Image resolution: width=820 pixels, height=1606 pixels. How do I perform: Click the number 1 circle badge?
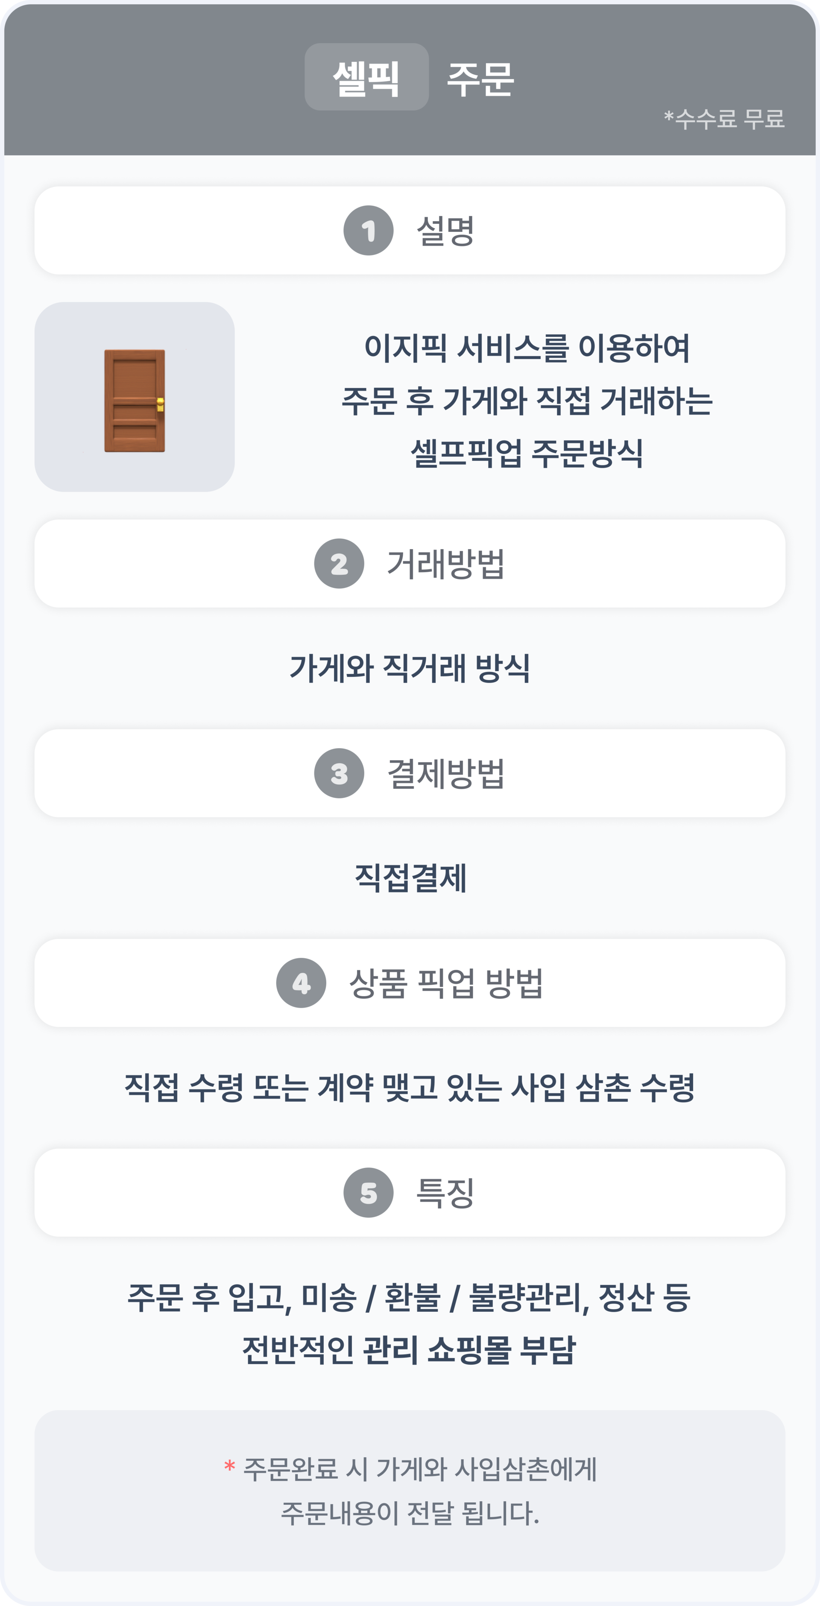pos(369,230)
